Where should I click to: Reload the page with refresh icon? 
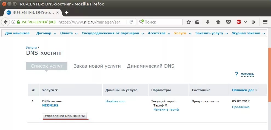click(131, 22)
